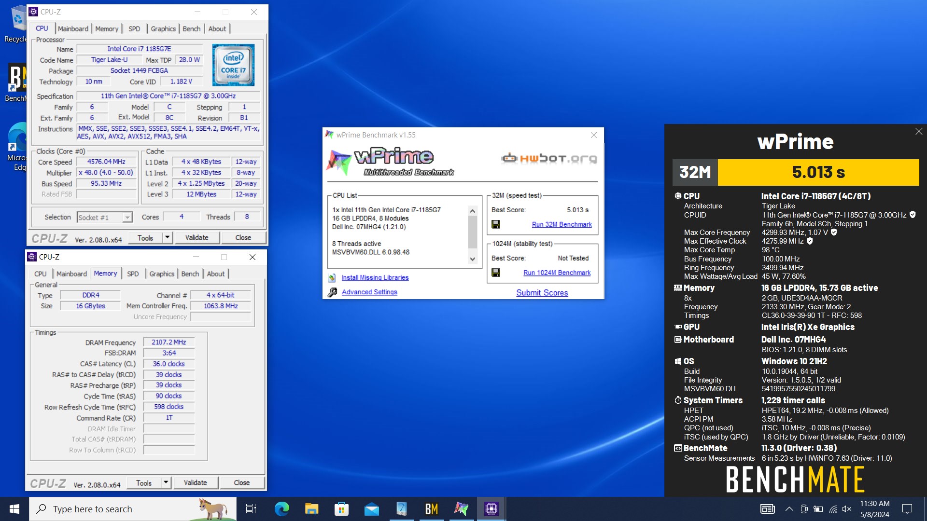The width and height of the screenshot is (927, 521).
Task: Click the wPrime taskbar icon
Action: [x=461, y=509]
